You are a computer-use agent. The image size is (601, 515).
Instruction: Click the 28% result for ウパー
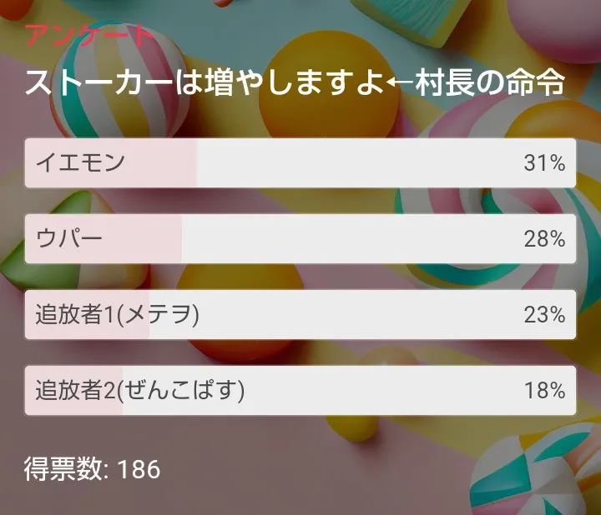click(x=544, y=239)
